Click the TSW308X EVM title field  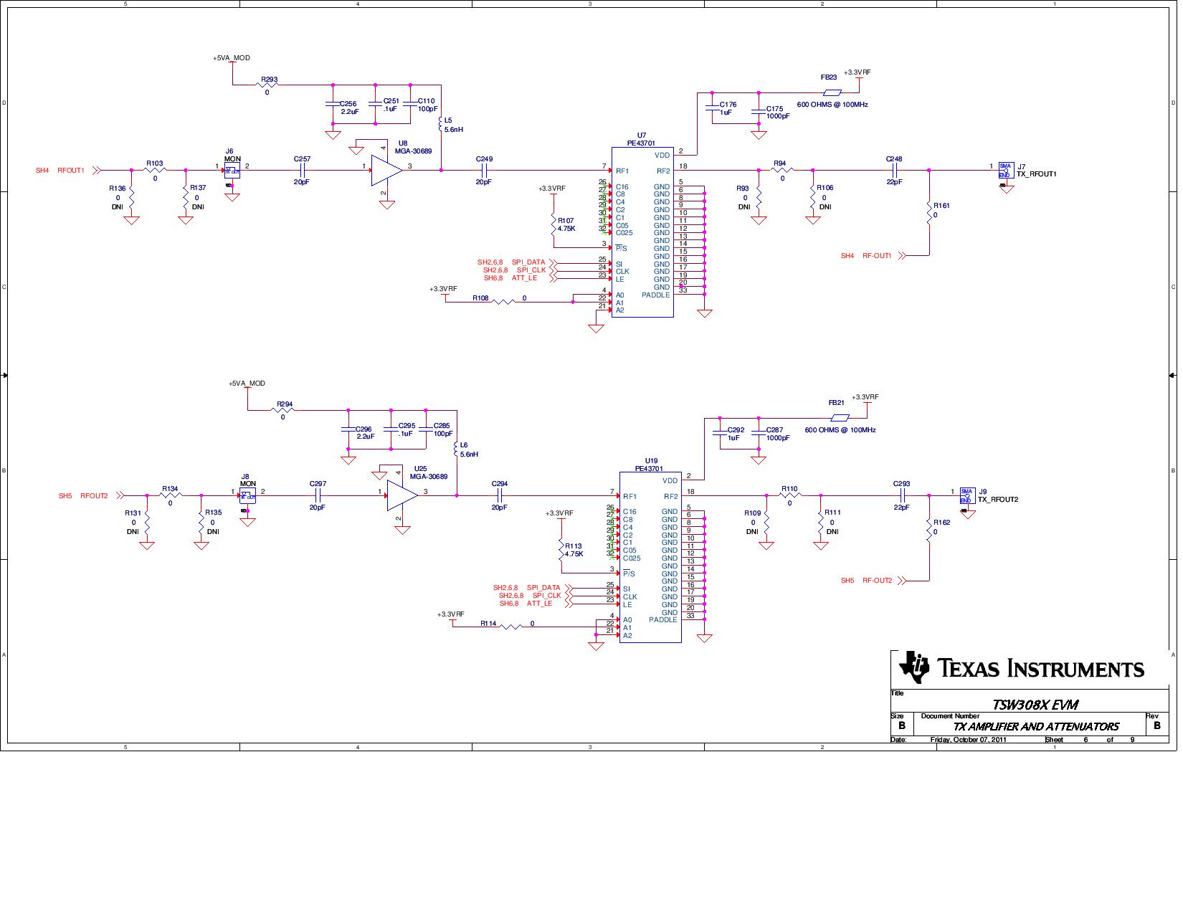point(1034,705)
